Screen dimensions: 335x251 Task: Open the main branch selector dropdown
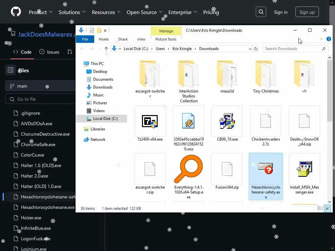[40, 86]
